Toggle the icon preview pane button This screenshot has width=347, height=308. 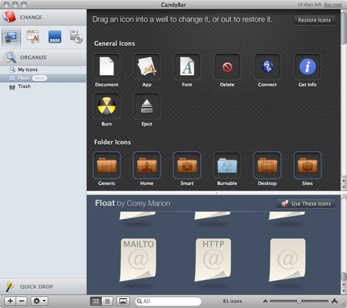[123, 301]
